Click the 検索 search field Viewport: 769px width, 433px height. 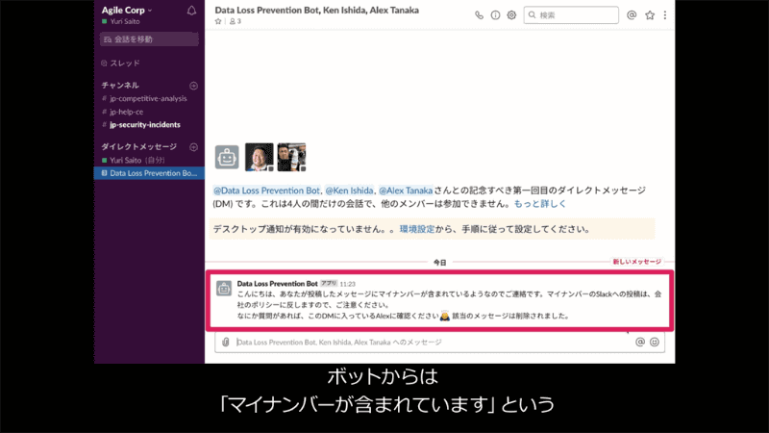[x=571, y=15]
